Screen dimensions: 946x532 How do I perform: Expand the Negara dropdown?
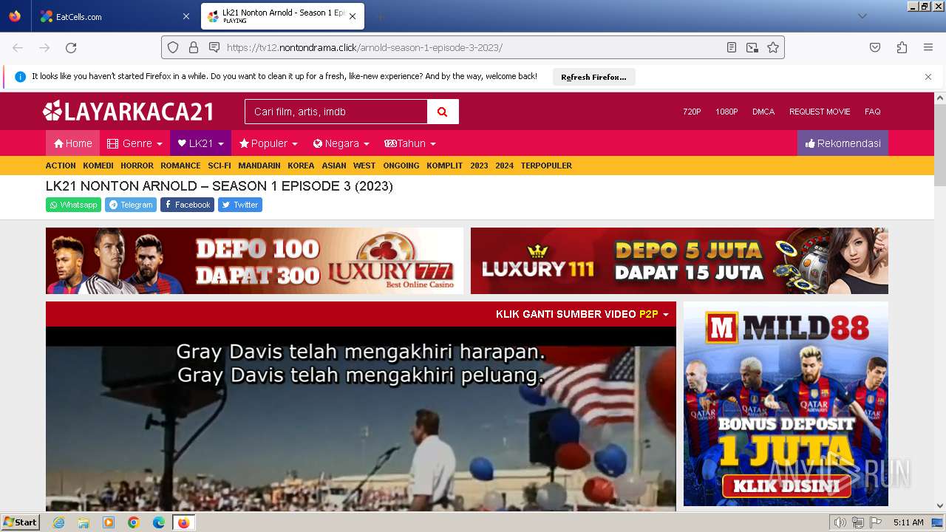pyautogui.click(x=341, y=143)
